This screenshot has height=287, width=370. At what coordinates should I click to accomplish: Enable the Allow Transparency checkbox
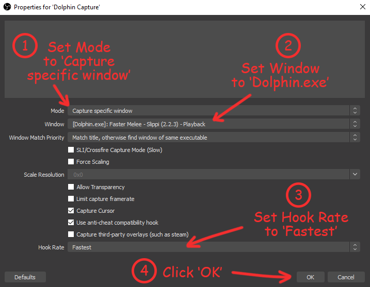point(71,187)
